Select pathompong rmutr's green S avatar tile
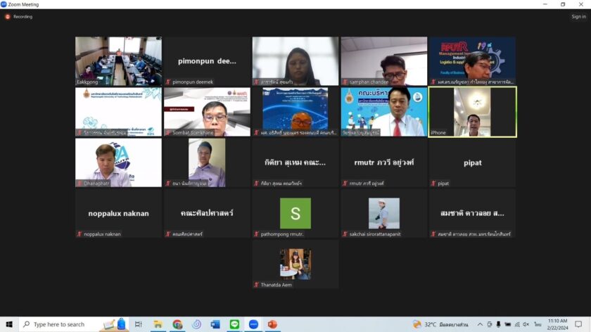Screen dimensions: 591x332 [295, 213]
